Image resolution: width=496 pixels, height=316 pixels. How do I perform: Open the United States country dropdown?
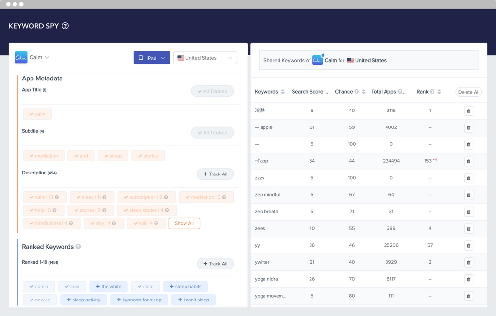tap(205, 58)
